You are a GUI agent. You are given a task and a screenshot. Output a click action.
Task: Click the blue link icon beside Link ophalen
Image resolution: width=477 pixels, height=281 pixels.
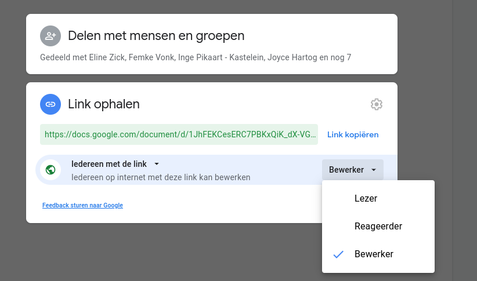[50, 104]
